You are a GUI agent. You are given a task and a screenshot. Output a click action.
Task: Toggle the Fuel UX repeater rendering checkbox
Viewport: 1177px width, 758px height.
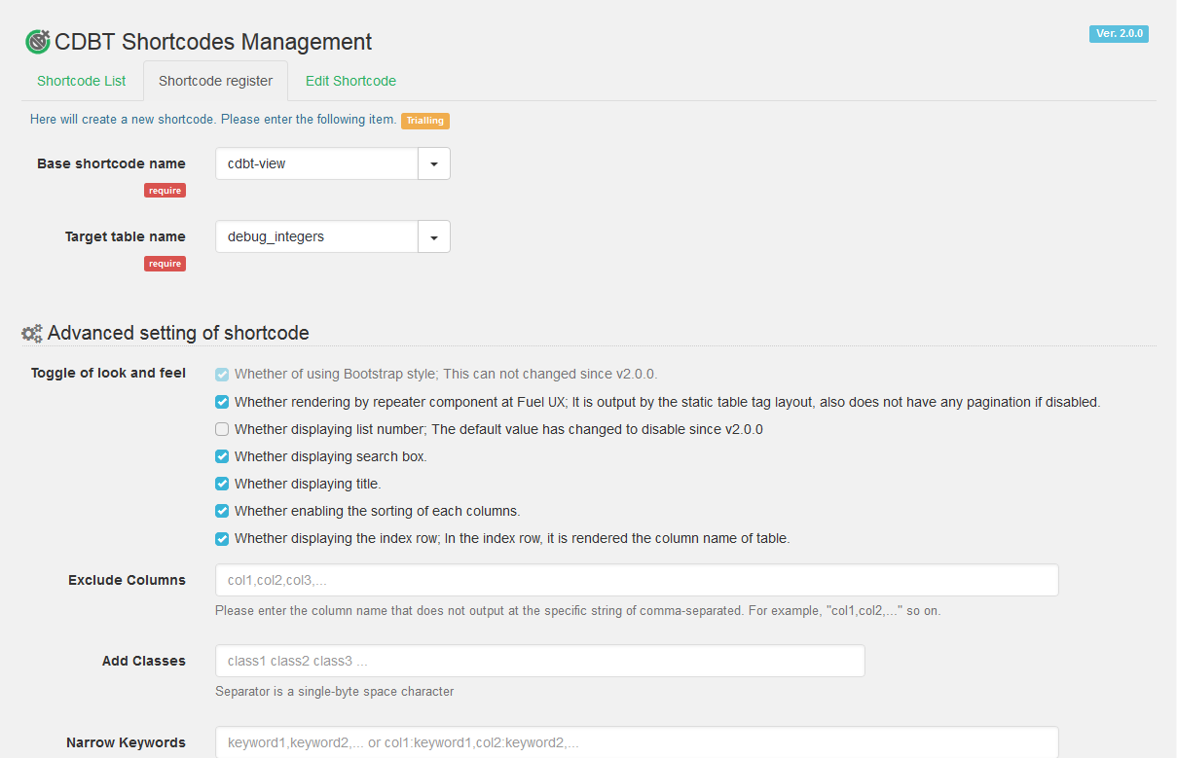click(222, 402)
